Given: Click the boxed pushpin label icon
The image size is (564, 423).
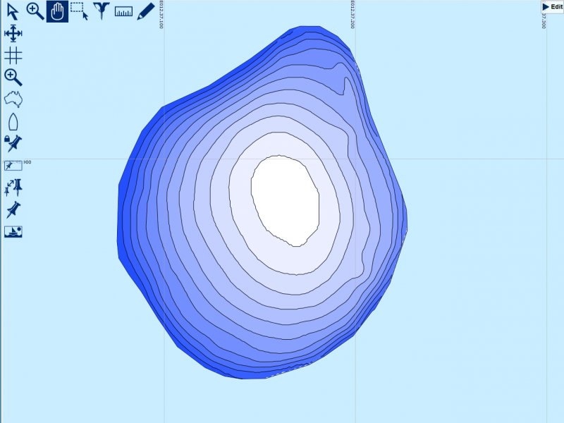Looking at the screenshot, I should tap(13, 166).
